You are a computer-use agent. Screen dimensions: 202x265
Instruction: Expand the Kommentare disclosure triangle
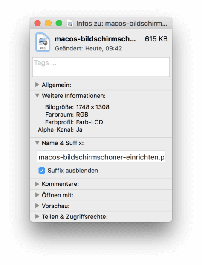[37, 184]
